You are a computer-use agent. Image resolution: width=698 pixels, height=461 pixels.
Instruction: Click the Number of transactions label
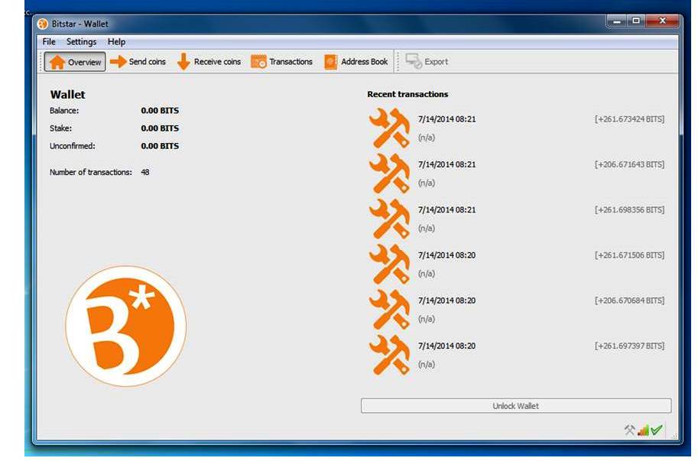coord(91,172)
